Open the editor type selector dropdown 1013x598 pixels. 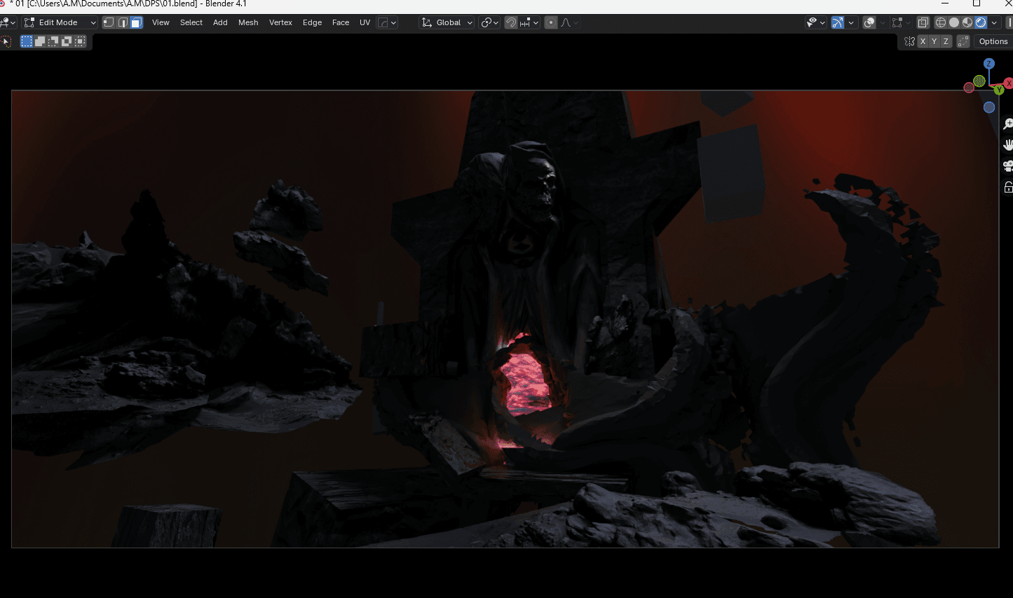coord(8,22)
